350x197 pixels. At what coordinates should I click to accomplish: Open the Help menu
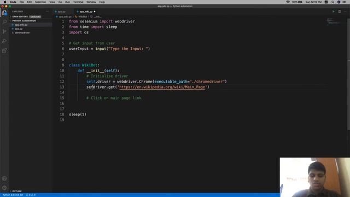coord(102,2)
